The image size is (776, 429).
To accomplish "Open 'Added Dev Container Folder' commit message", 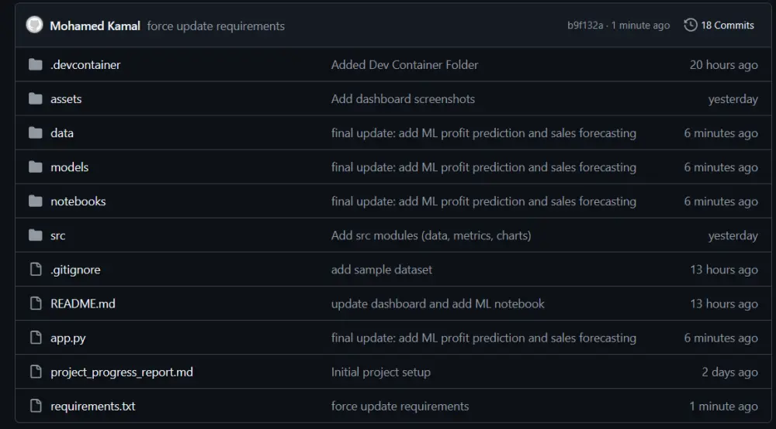I will pos(404,65).
